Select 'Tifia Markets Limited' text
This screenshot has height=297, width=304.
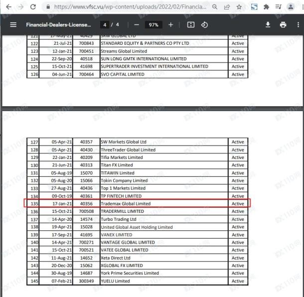click(x=122, y=157)
